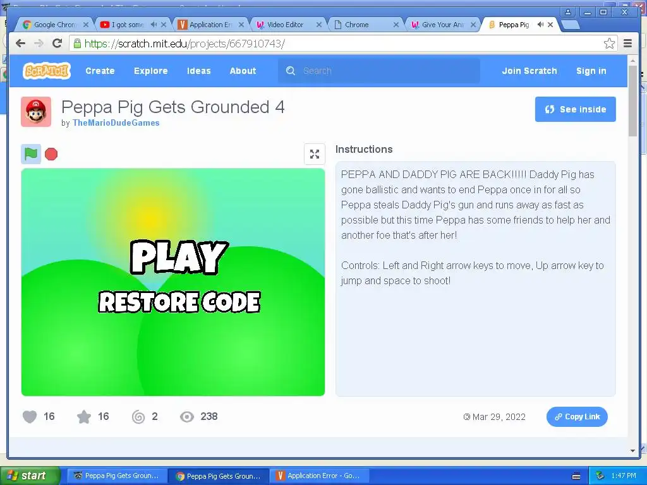This screenshot has width=647, height=485.
Task: Love this project via the heart icon
Action: [x=30, y=417]
